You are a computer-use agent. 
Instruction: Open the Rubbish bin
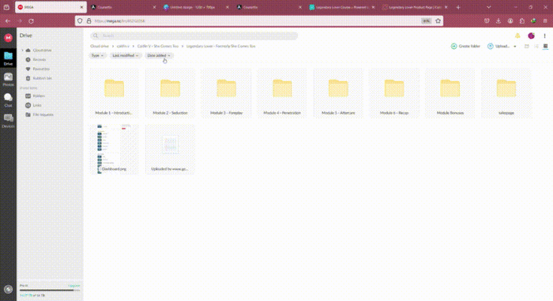(x=42, y=78)
